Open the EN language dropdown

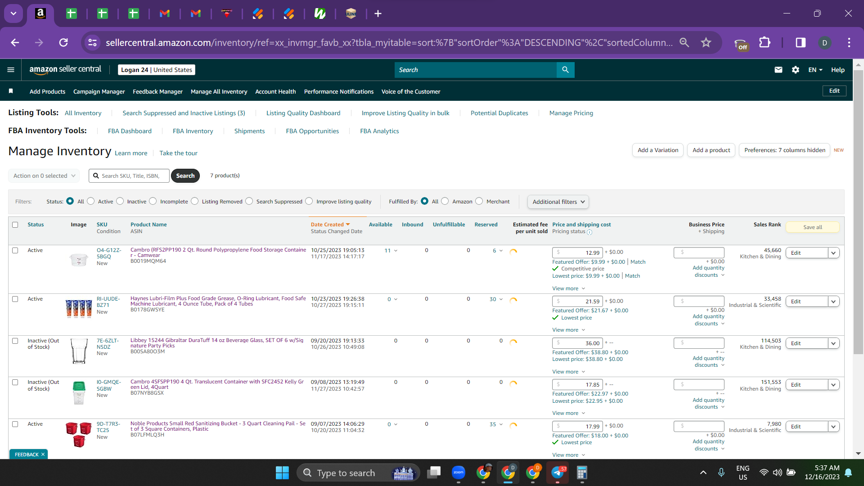(815, 70)
